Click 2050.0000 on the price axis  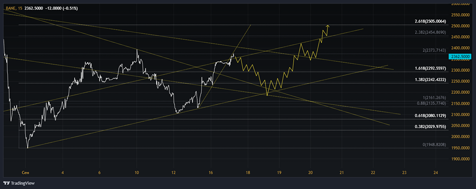tap(460, 126)
